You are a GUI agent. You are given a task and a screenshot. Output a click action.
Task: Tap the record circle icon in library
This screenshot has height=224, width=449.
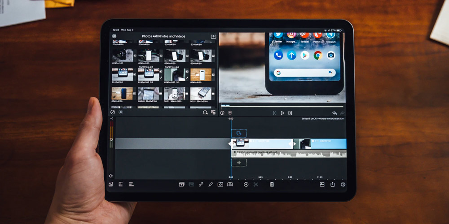pyautogui.click(x=120, y=112)
